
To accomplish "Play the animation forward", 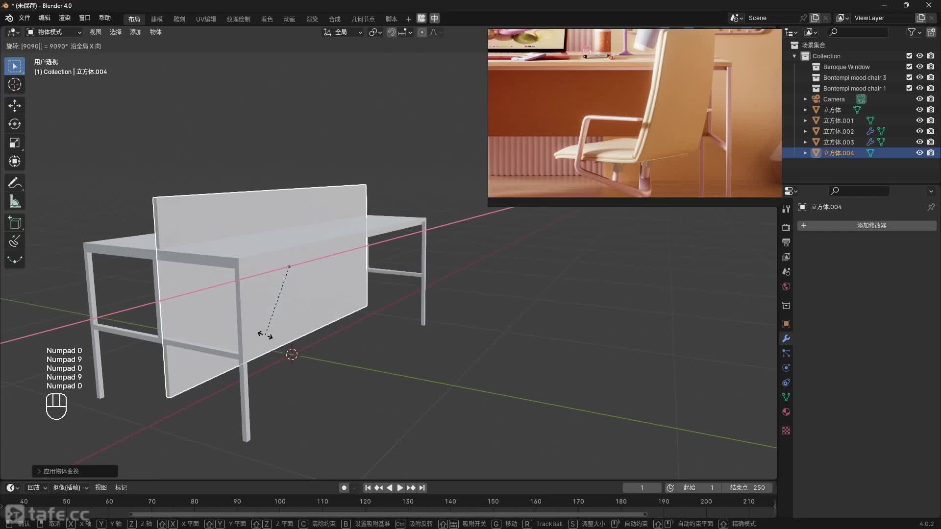I will 400,488.
